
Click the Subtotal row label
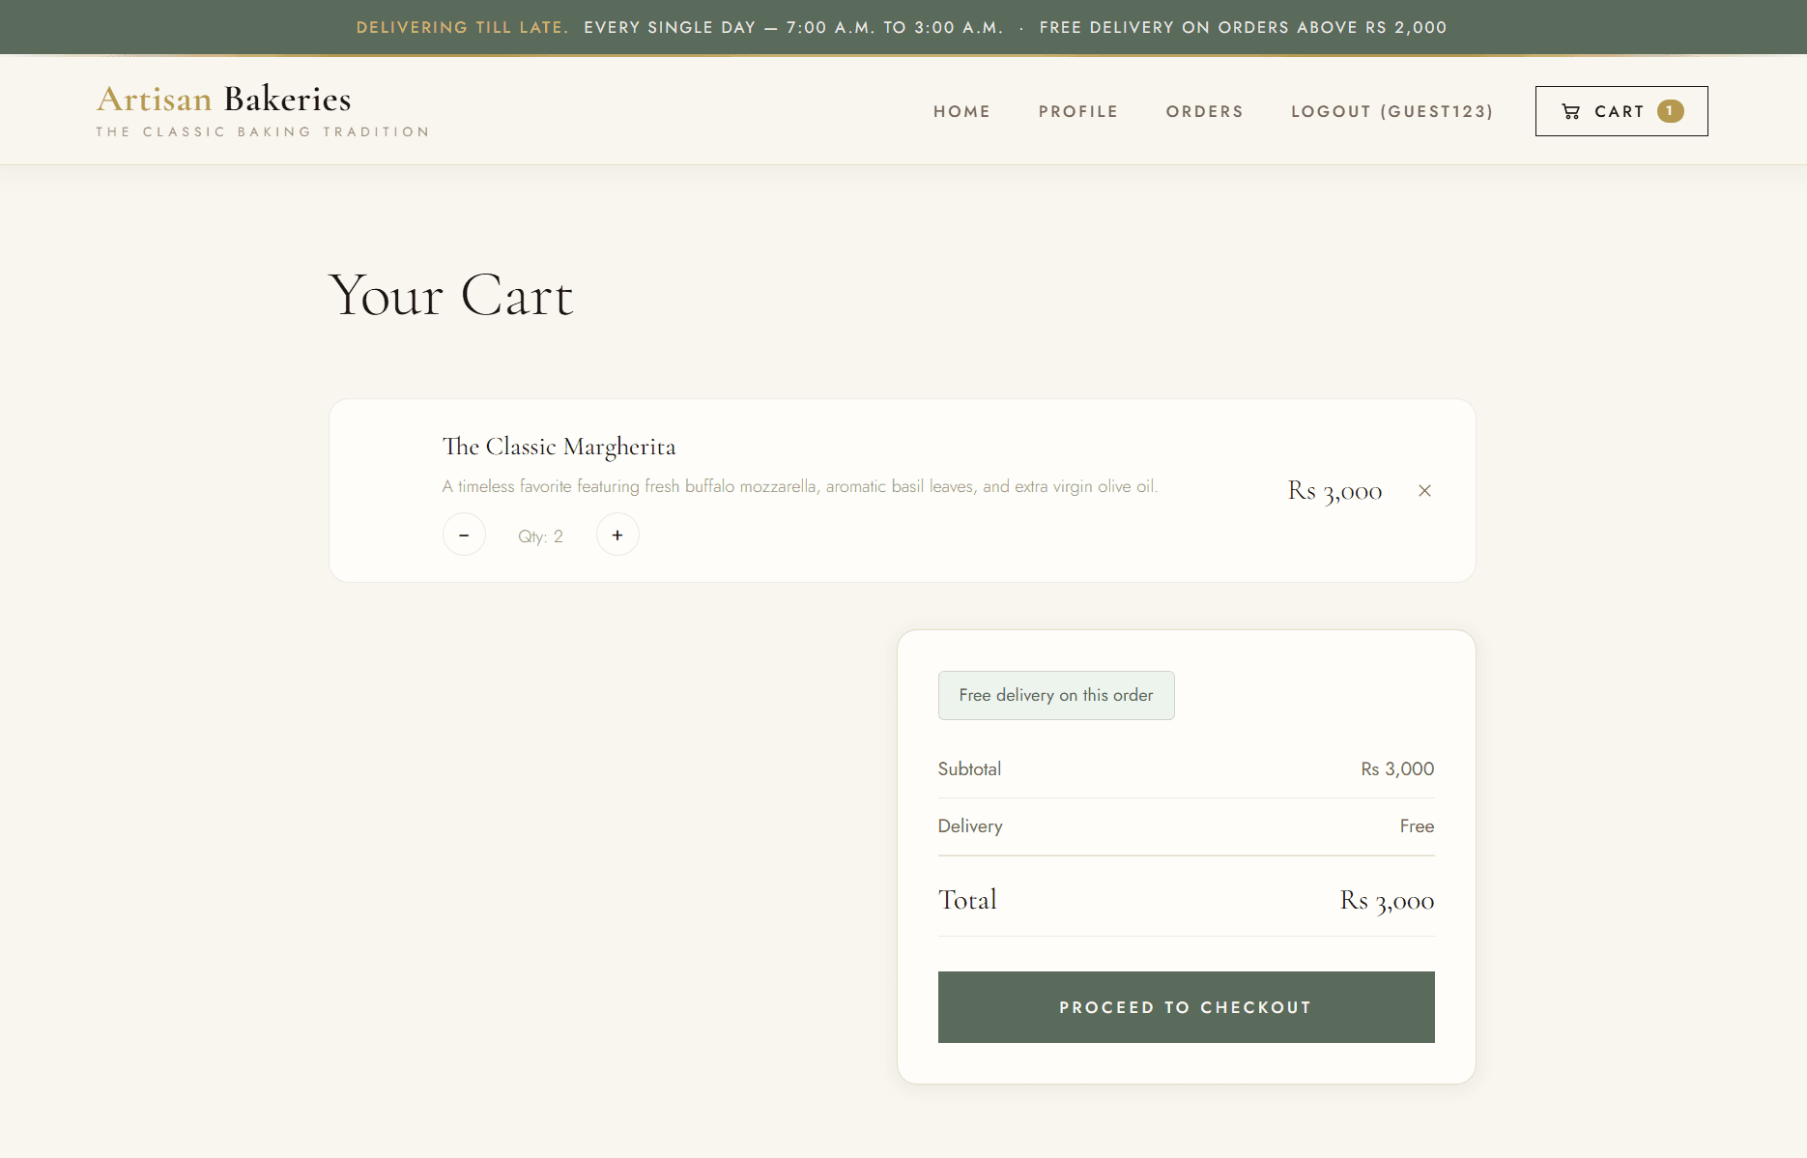969,769
